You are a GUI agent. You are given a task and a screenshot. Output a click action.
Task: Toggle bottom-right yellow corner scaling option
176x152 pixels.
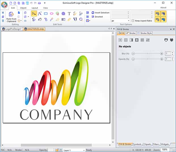point(164,20)
